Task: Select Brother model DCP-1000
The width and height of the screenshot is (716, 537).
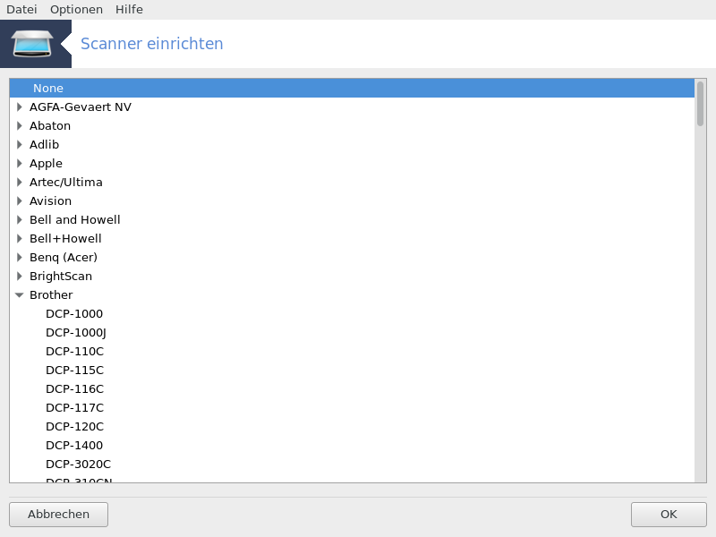Action: click(x=74, y=314)
